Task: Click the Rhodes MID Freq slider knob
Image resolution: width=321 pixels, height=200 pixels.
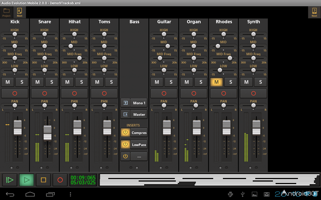Action: click(230, 58)
